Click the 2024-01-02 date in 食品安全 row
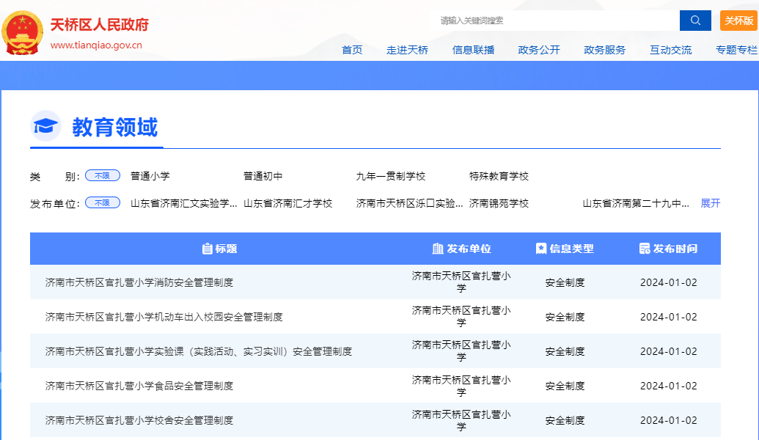This screenshot has width=759, height=440. (669, 386)
